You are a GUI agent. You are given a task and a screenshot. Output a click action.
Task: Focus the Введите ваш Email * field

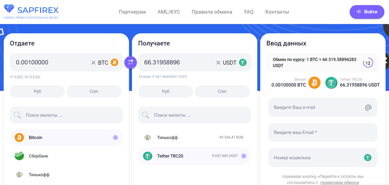click(x=323, y=132)
